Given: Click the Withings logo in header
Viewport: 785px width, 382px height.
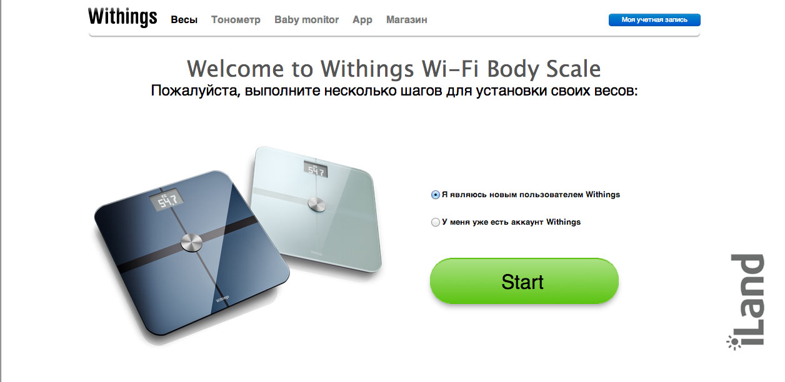Looking at the screenshot, I should [122, 17].
